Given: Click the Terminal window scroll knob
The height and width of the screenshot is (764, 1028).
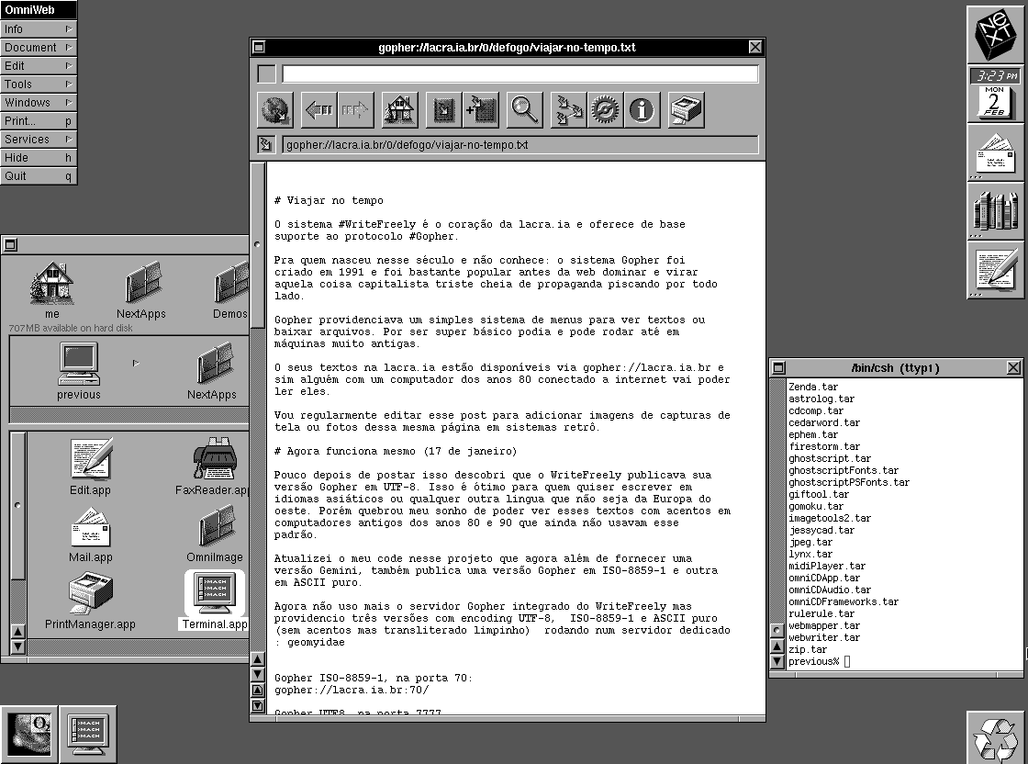Looking at the screenshot, I should (777, 630).
